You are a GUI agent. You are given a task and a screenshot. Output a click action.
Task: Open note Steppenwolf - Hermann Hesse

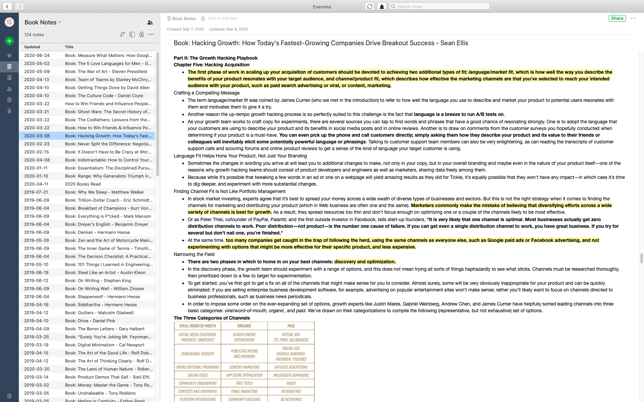click(x=87, y=296)
